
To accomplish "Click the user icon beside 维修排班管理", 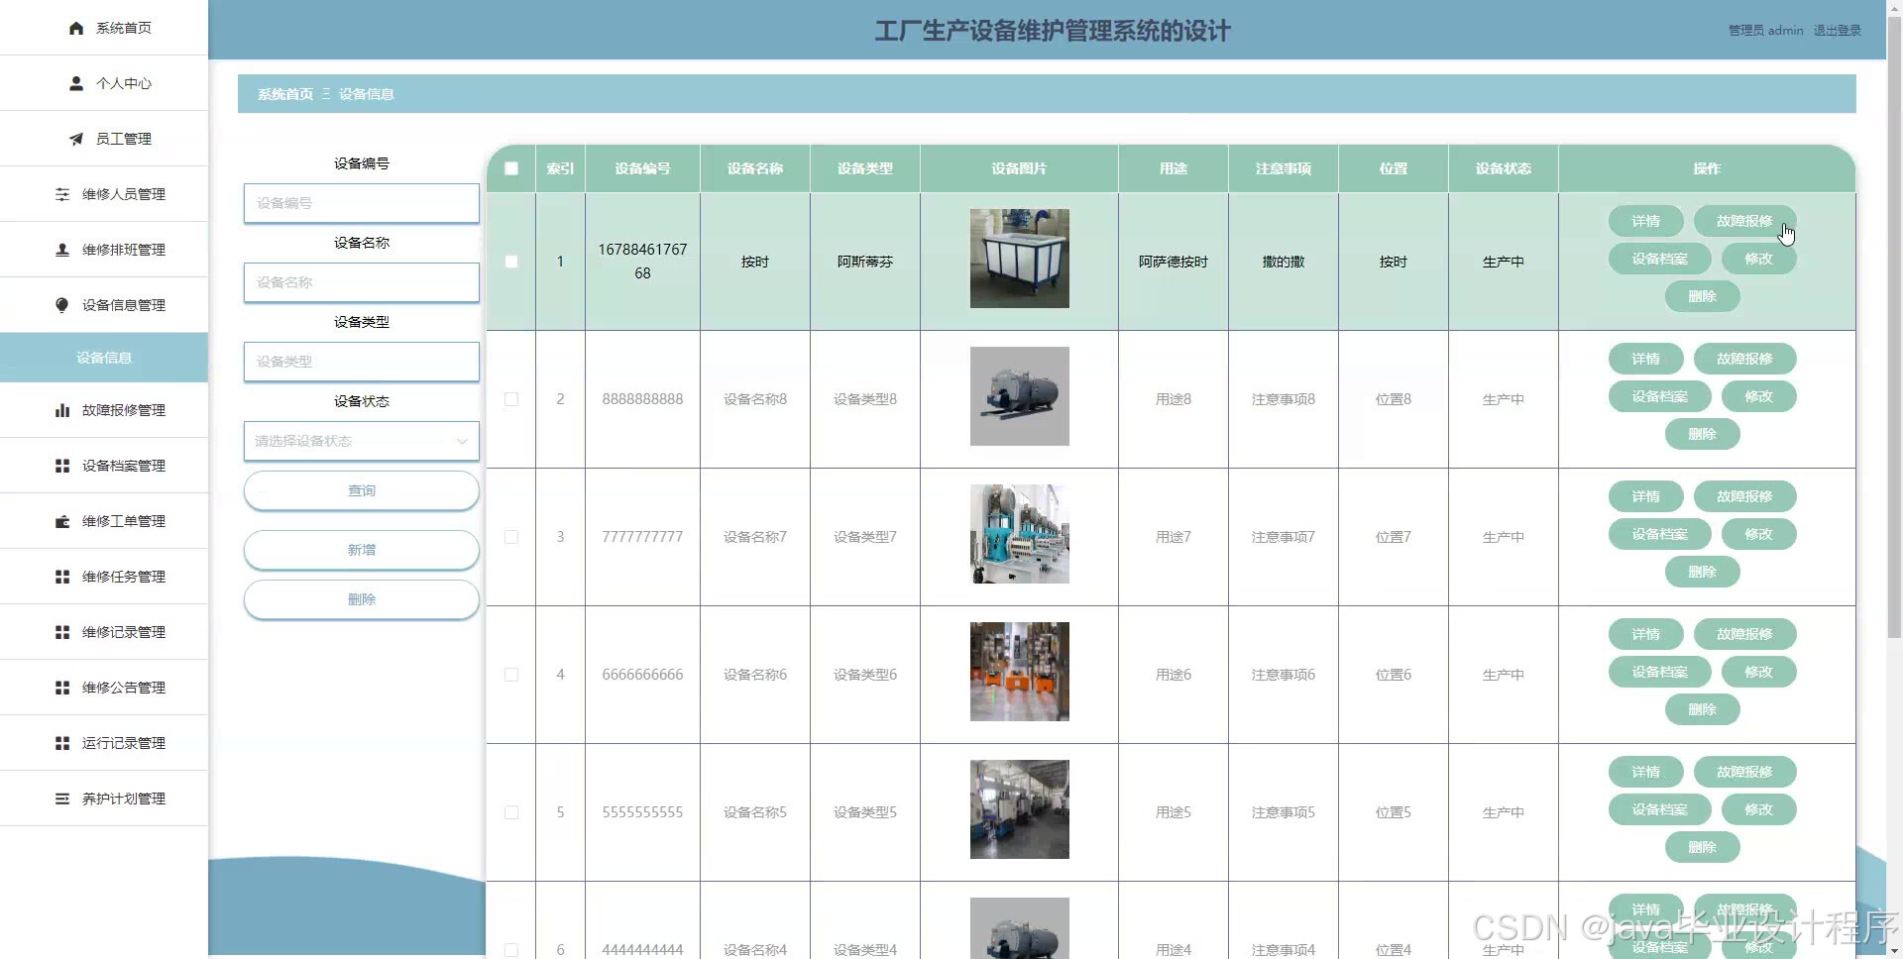I will pyautogui.click(x=62, y=250).
